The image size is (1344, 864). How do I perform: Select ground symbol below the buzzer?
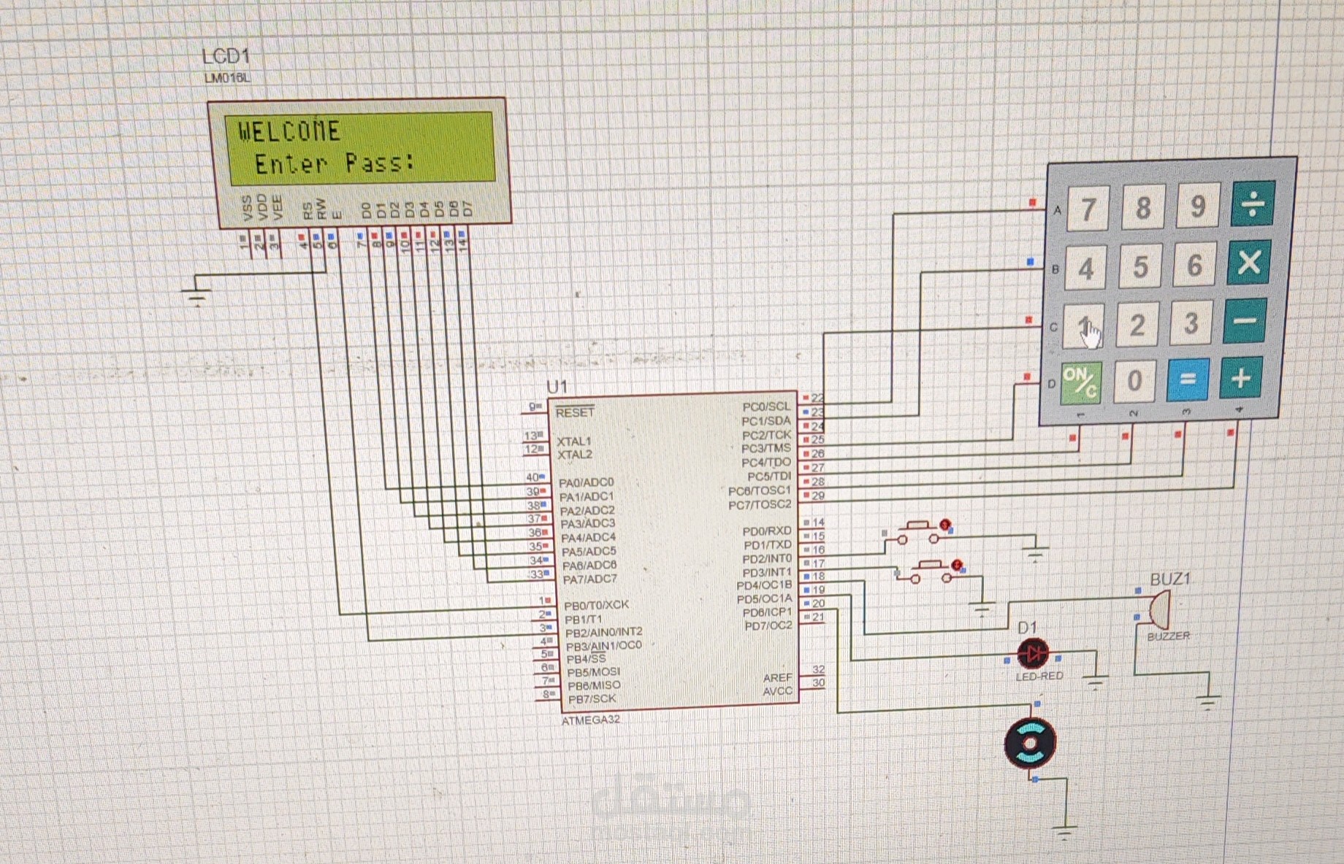coord(1209,702)
